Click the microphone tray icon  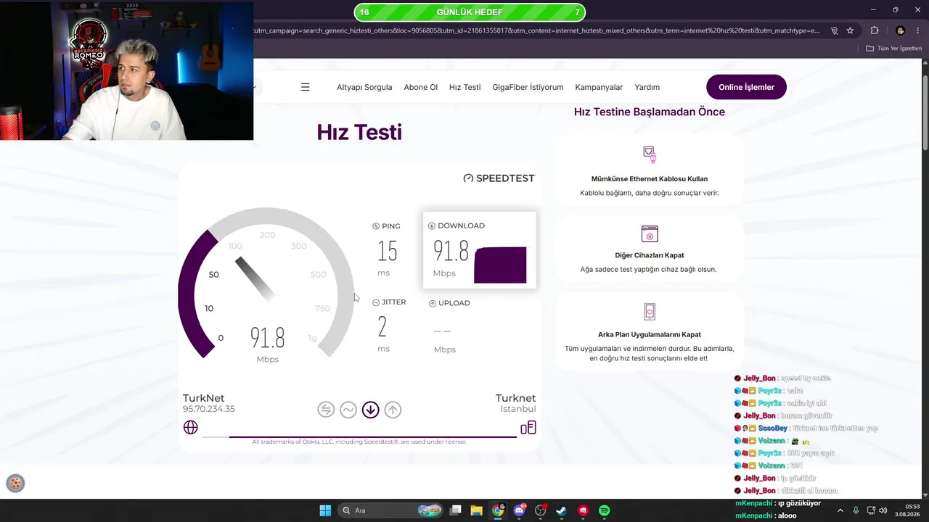[x=856, y=510]
